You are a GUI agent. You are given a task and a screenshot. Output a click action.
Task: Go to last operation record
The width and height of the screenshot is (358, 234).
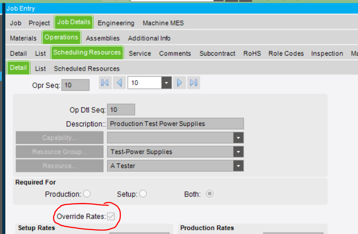[x=194, y=83]
